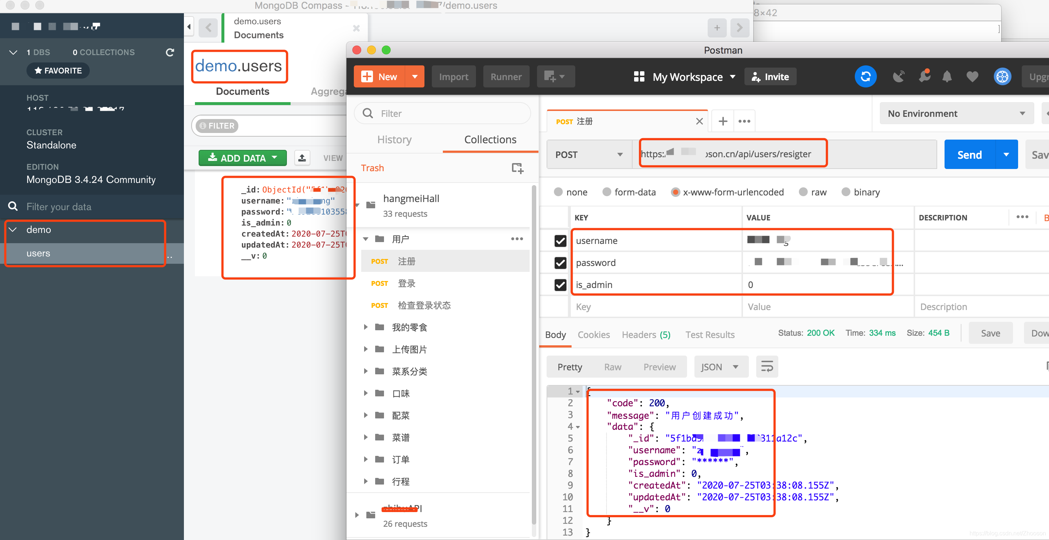Click the Trash link
The height and width of the screenshot is (540, 1049).
[x=372, y=168]
